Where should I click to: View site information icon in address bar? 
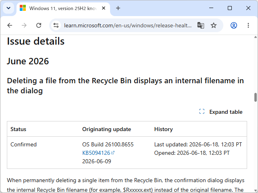[56, 25]
